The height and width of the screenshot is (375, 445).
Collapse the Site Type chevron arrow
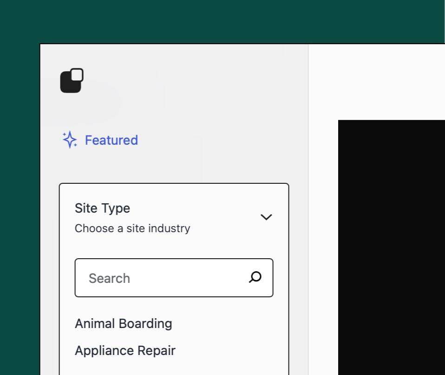click(x=266, y=217)
